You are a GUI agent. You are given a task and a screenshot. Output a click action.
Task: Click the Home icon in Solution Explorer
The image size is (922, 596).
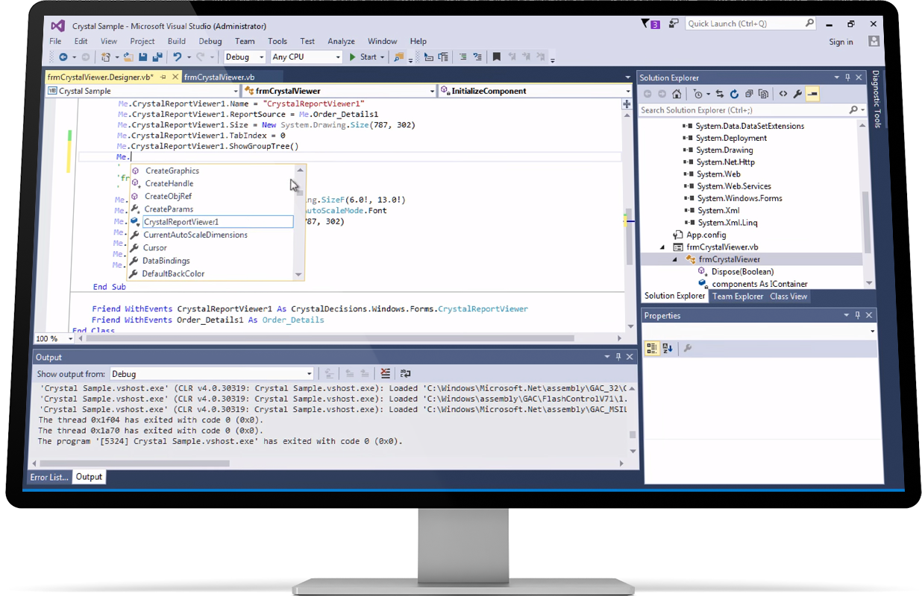tap(677, 94)
